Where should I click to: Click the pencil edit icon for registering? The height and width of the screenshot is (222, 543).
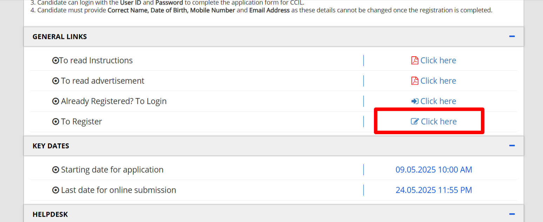click(x=415, y=122)
